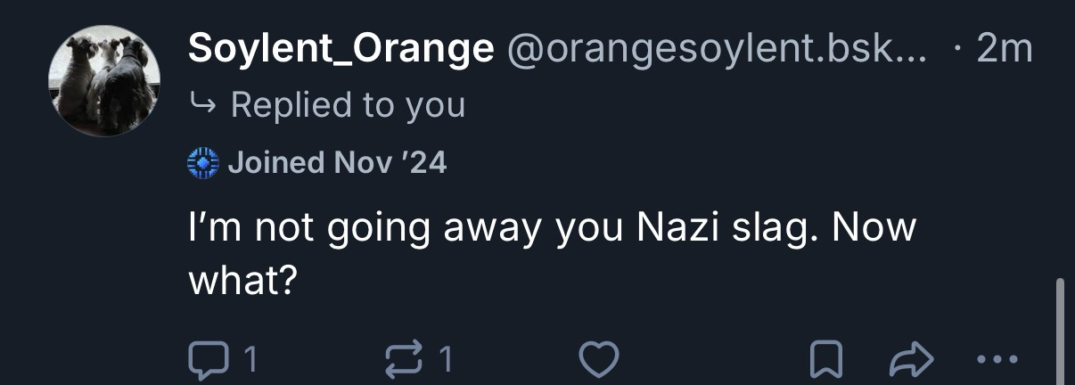Click the word 'what?' in the post
The height and width of the screenshot is (385, 1075).
pos(242,282)
